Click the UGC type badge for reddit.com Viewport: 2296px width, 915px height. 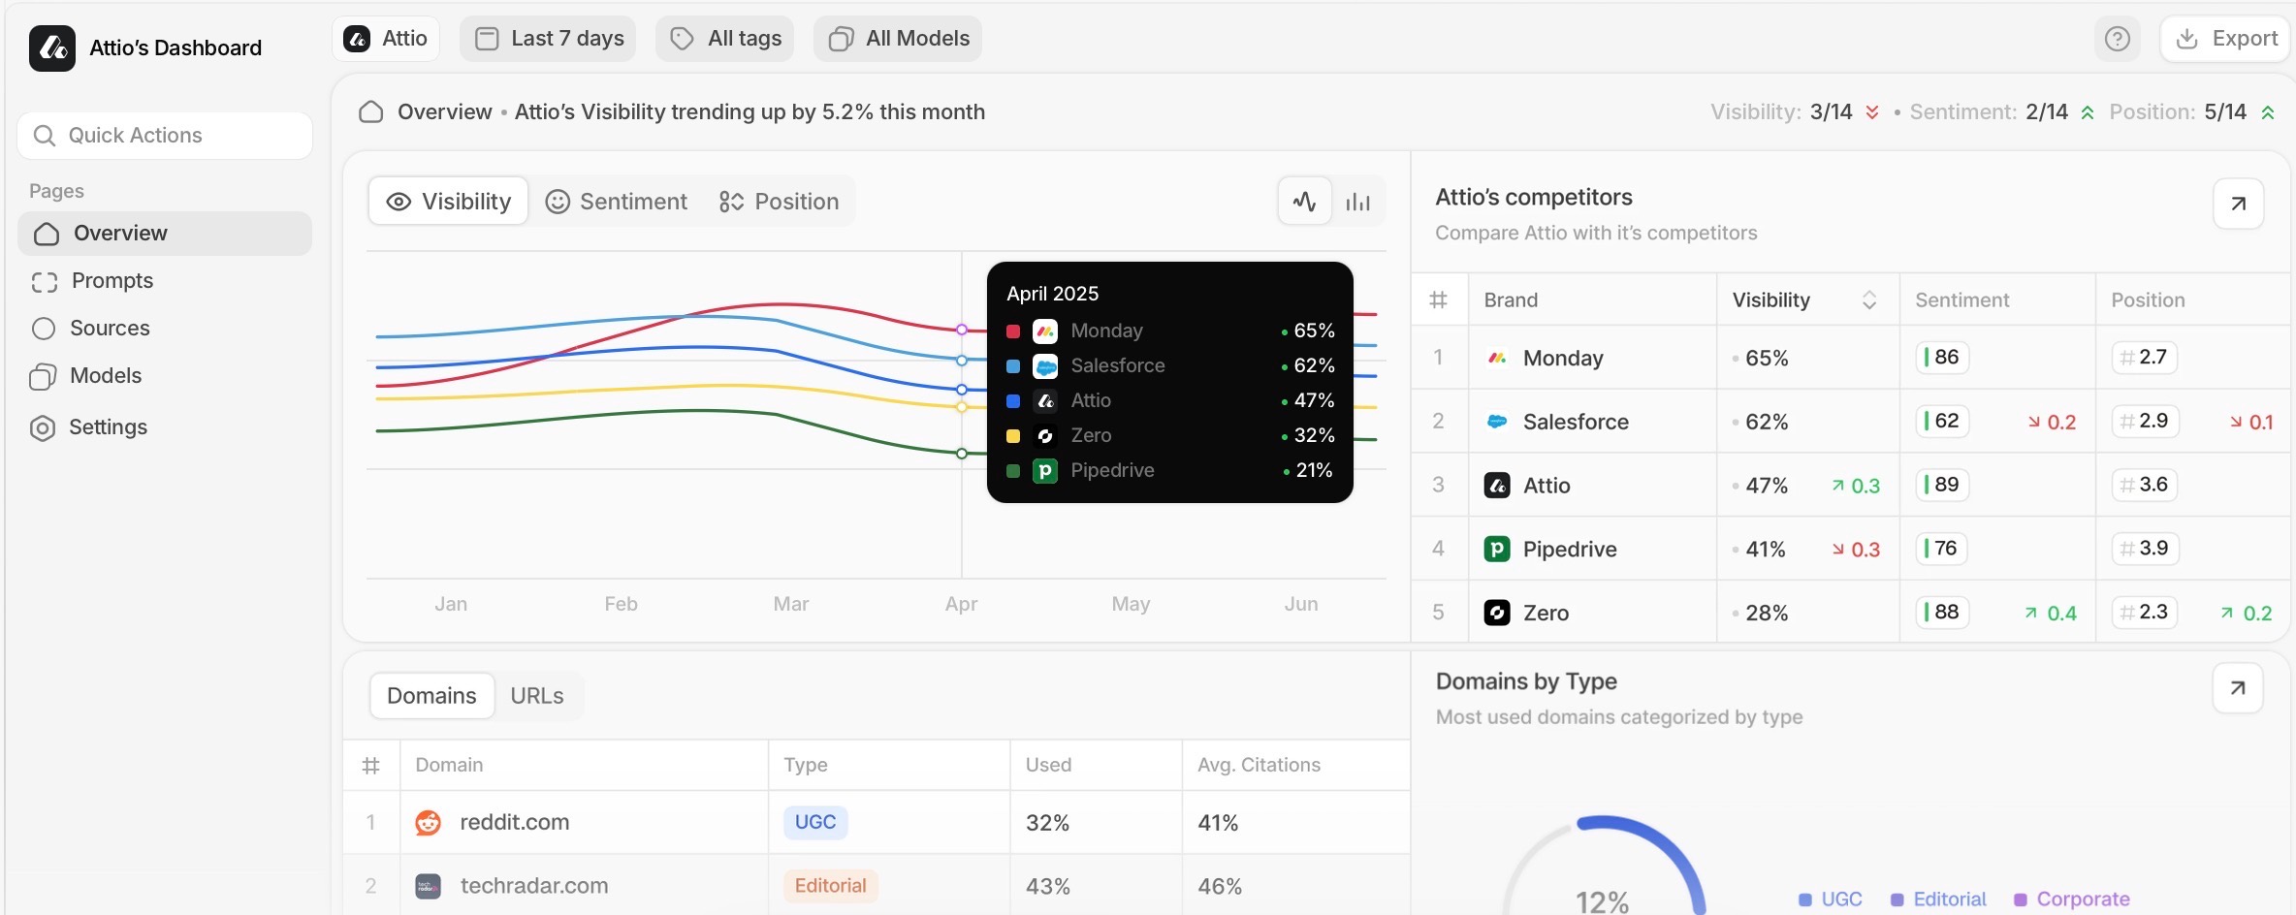pyautogui.click(x=815, y=823)
